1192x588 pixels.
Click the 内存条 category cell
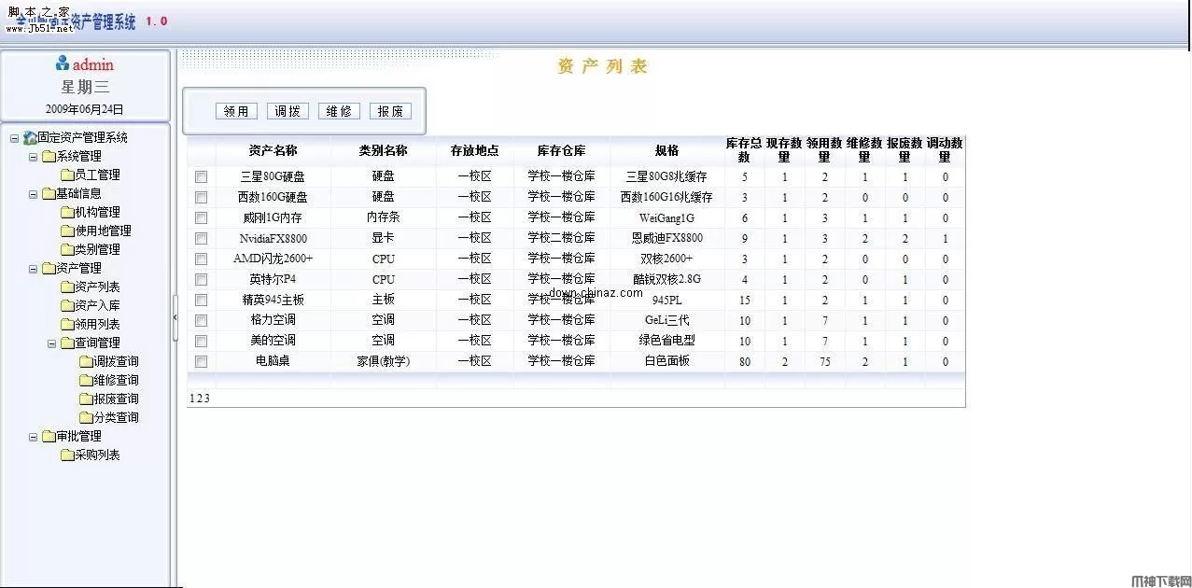383,217
